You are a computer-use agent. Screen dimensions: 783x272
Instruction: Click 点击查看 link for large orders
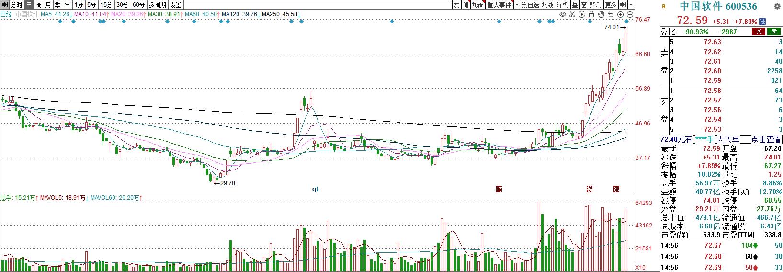click(766, 139)
